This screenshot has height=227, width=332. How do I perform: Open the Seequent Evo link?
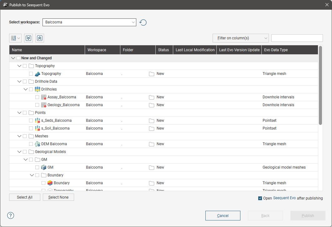pos(284,198)
